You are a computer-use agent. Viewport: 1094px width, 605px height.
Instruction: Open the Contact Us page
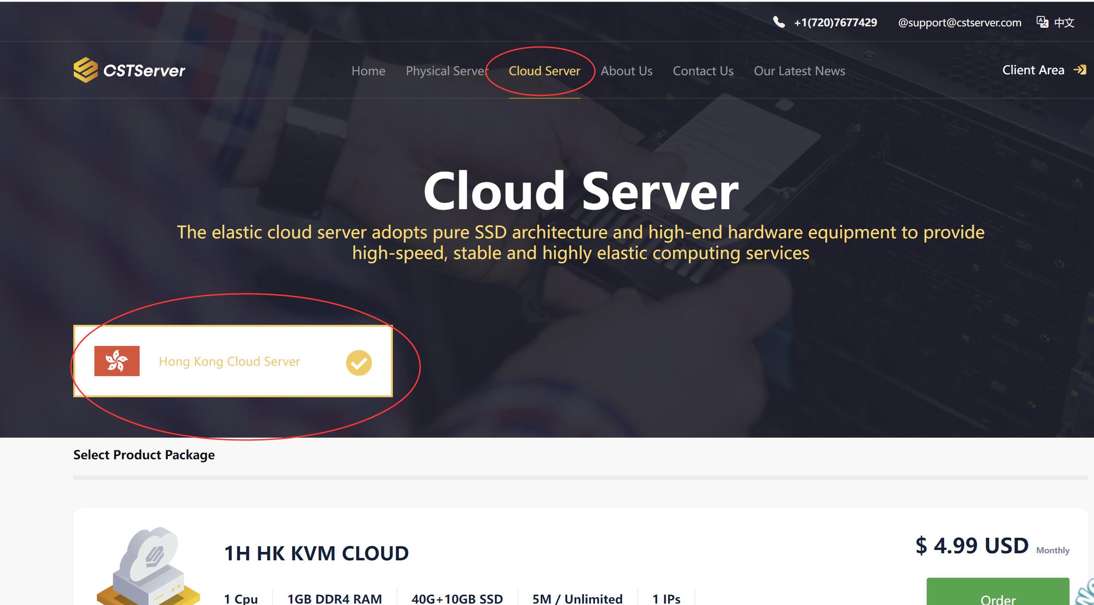pos(703,71)
